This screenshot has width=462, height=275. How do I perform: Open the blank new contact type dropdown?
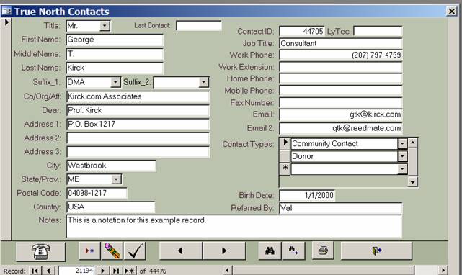point(402,169)
